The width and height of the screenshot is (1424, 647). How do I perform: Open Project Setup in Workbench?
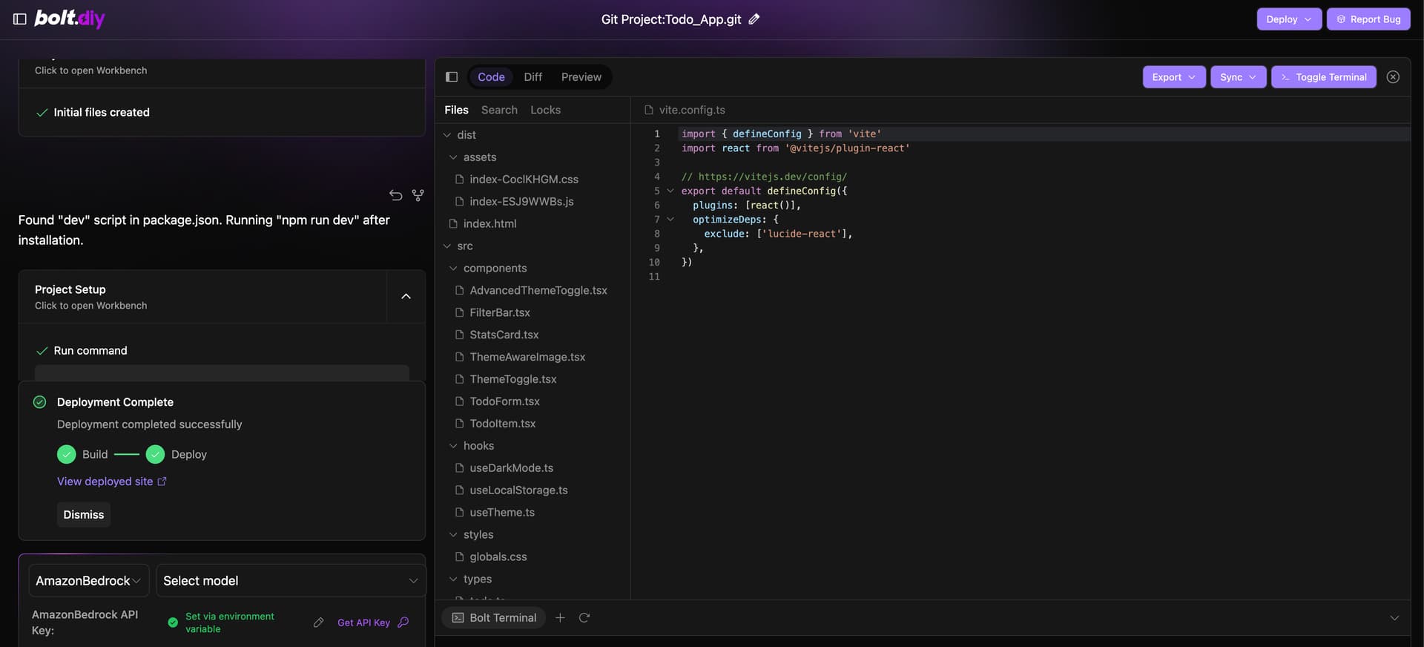(202, 297)
